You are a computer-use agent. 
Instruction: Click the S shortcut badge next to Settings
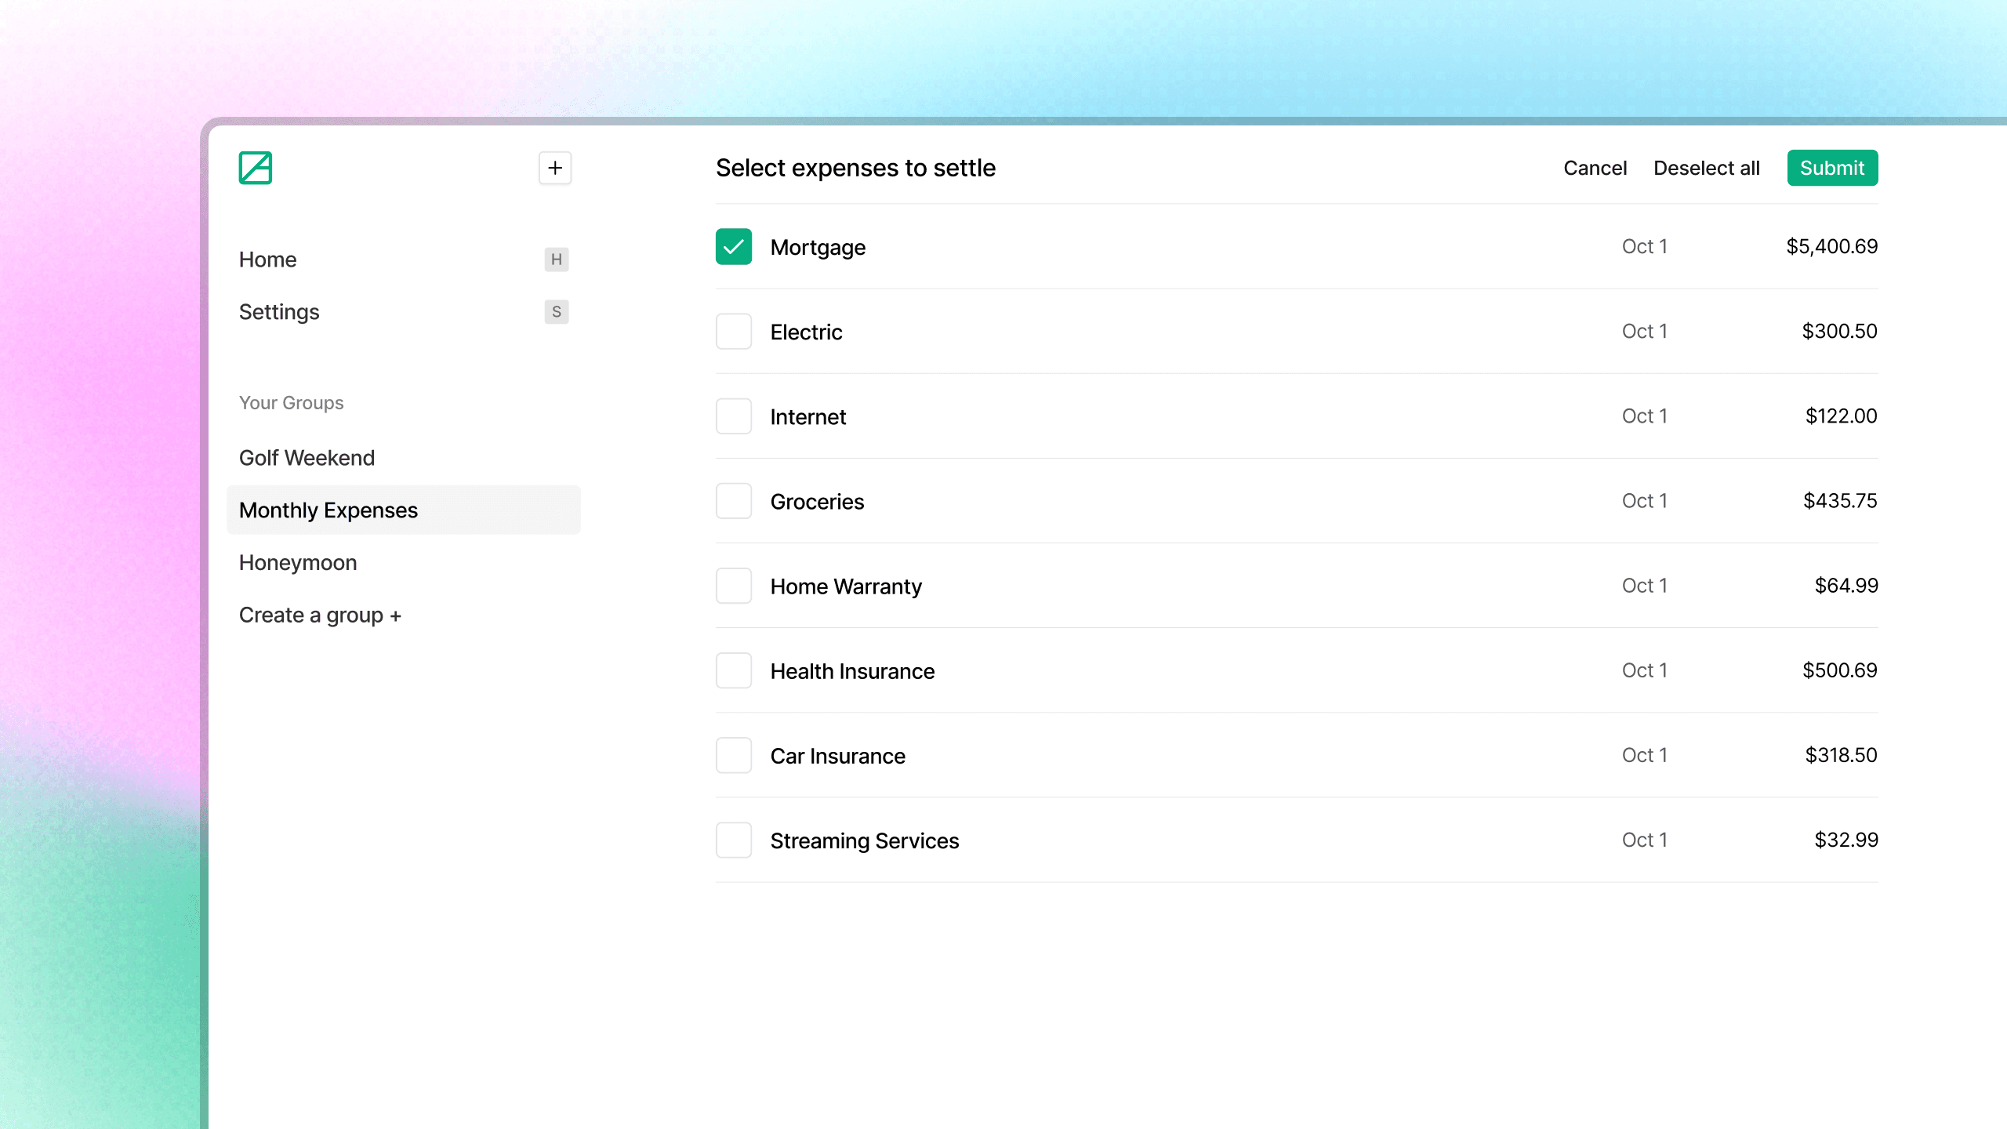tap(556, 312)
